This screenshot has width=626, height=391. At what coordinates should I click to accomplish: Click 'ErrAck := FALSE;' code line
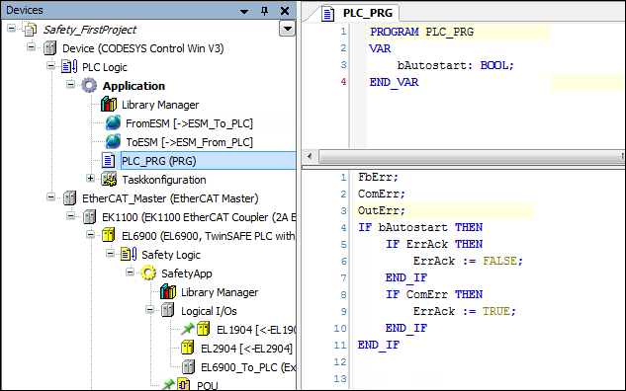tap(468, 261)
